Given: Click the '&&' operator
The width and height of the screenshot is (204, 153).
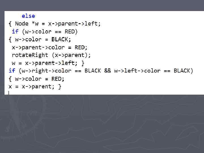Looking at the screenshot, I should (108, 71).
